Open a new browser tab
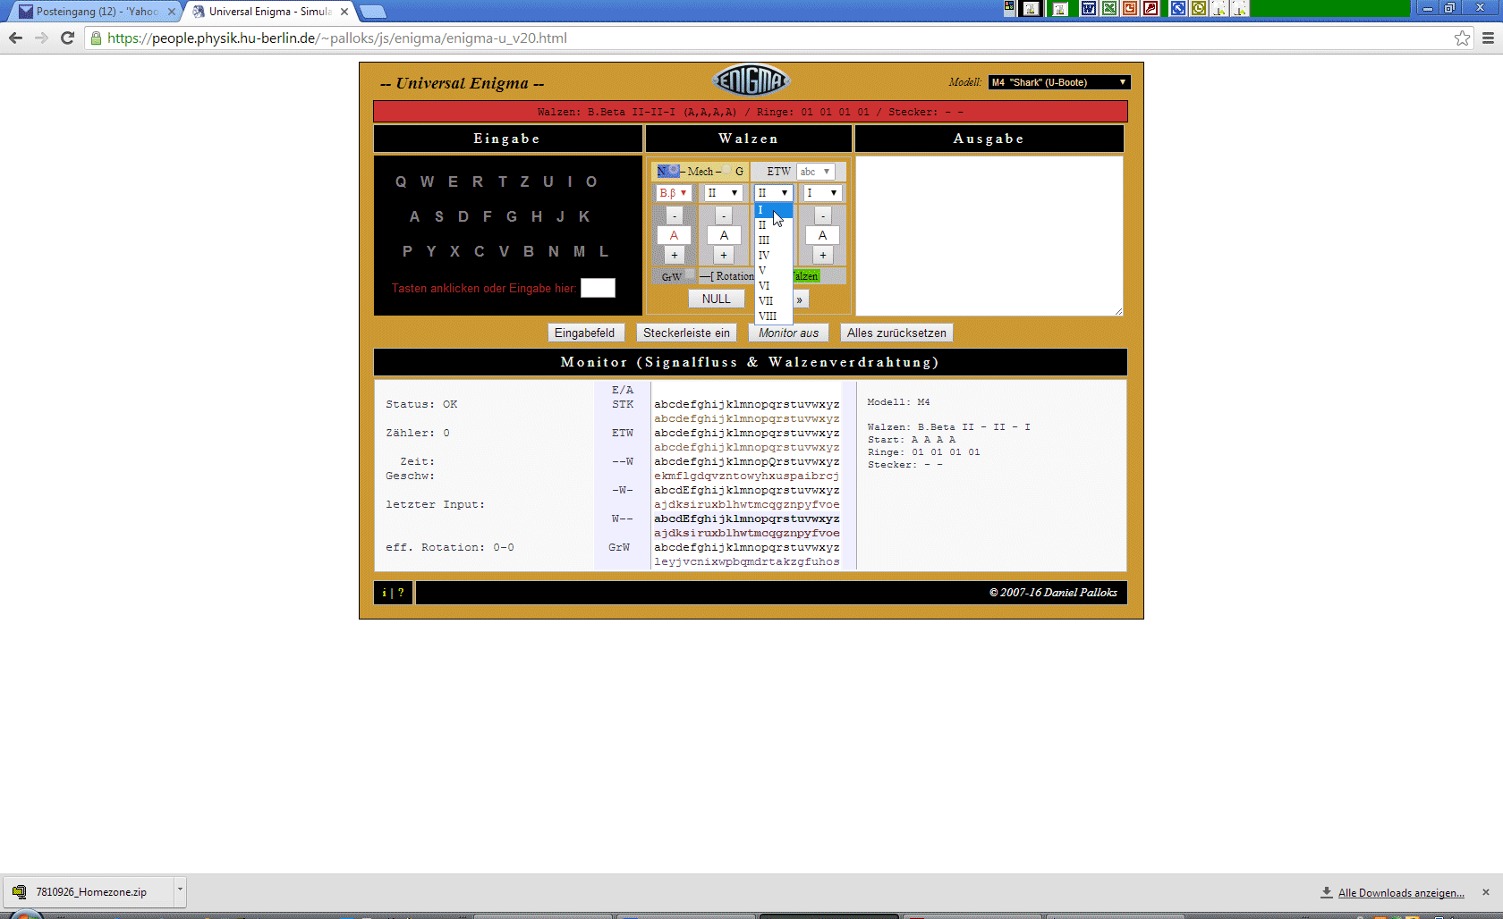The image size is (1503, 919). [x=372, y=12]
